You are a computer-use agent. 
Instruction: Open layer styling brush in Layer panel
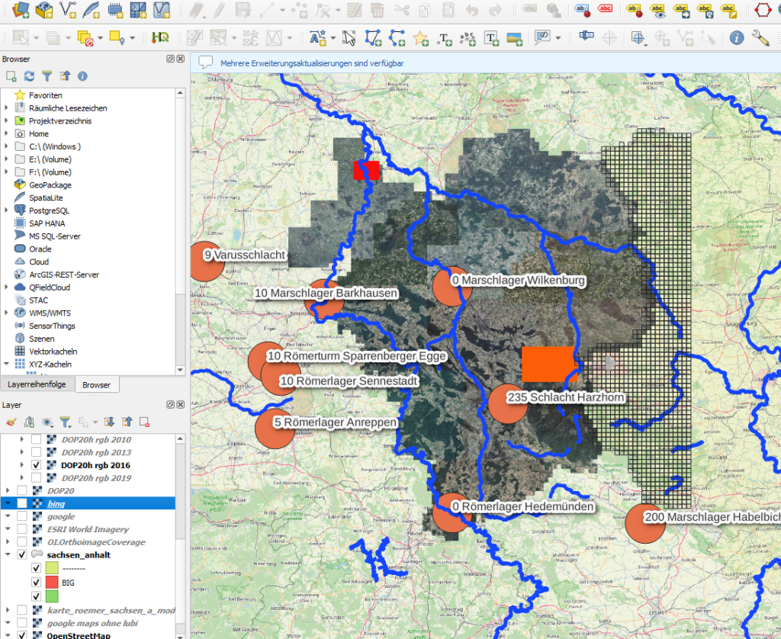click(11, 422)
